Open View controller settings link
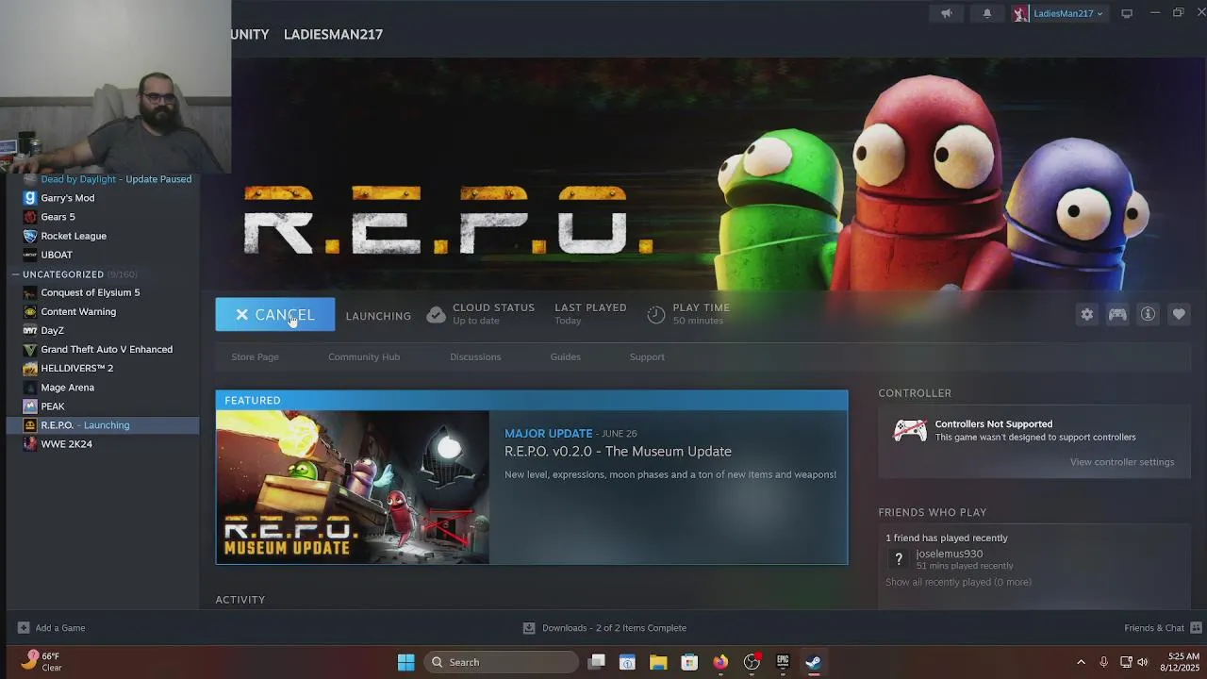 tap(1122, 462)
